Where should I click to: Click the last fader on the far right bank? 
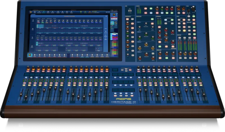point(204,94)
